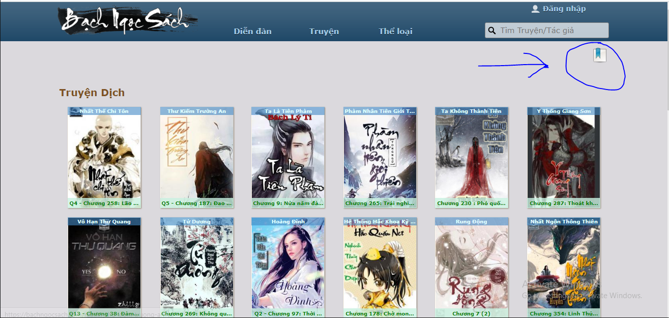Select the Hoàng Đình book cover
The height and width of the screenshot is (318, 669).
pos(288,267)
